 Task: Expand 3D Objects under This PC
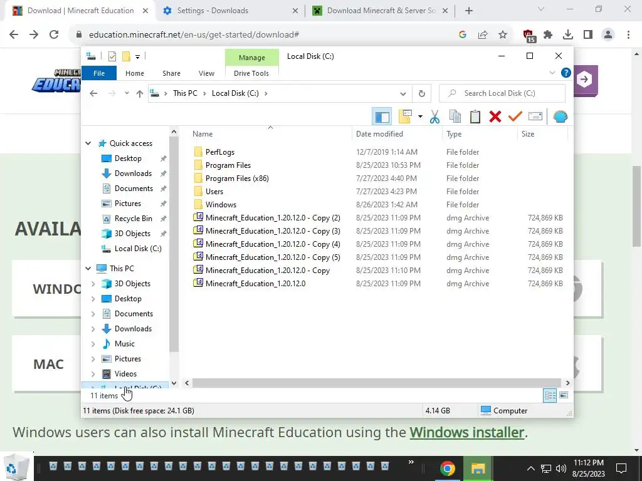pos(93,284)
